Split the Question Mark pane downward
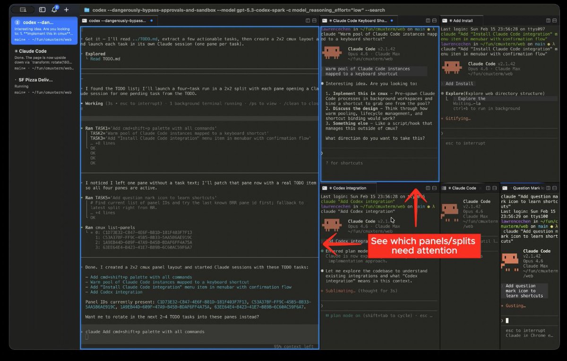The width and height of the screenshot is (567, 361). [555, 188]
